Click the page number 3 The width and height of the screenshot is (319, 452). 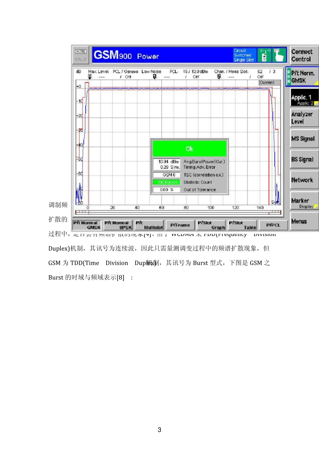[159, 430]
